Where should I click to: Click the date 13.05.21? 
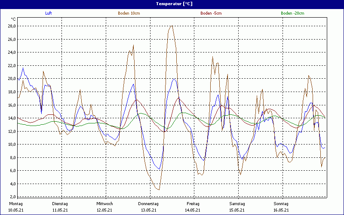pyautogui.click(x=149, y=210)
